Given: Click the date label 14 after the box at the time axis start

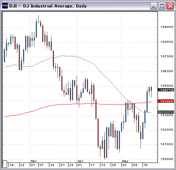Looking at the screenshot, I should 12,165.
